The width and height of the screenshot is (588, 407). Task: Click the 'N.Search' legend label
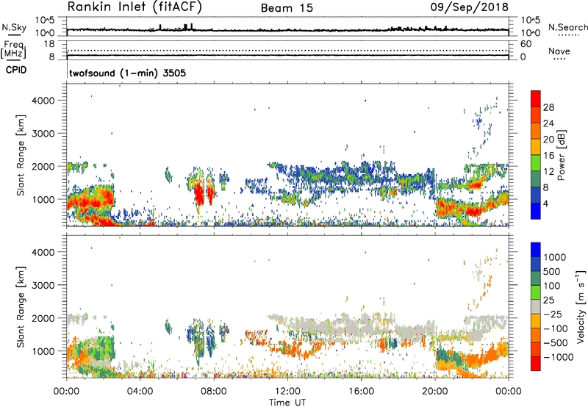(567, 27)
